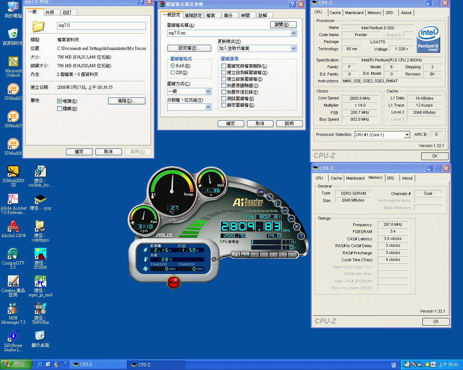Viewport: 463px width, 370px height.
Task: Click the Start button on taskbar
Action: (x=16, y=365)
